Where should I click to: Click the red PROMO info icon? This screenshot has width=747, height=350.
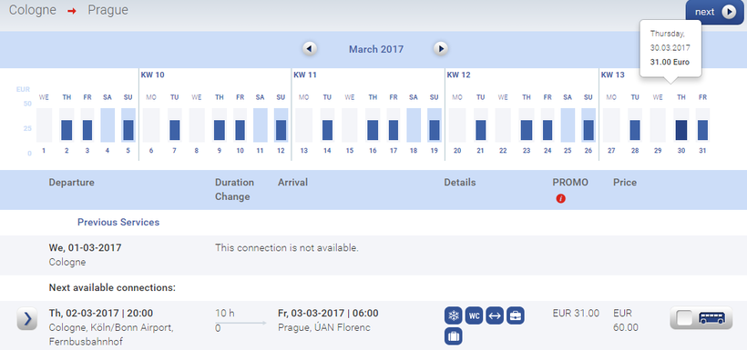click(561, 199)
